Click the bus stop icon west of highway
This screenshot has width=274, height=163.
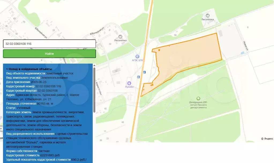coord(138,77)
